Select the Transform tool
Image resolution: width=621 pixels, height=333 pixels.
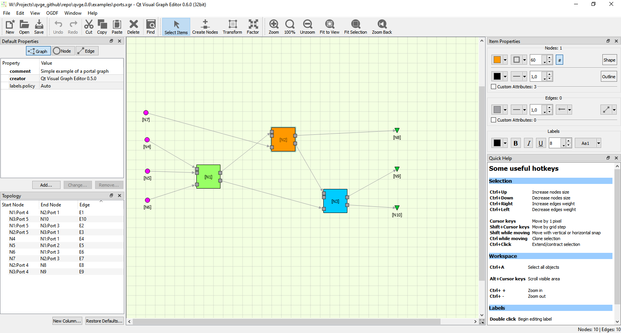click(232, 27)
